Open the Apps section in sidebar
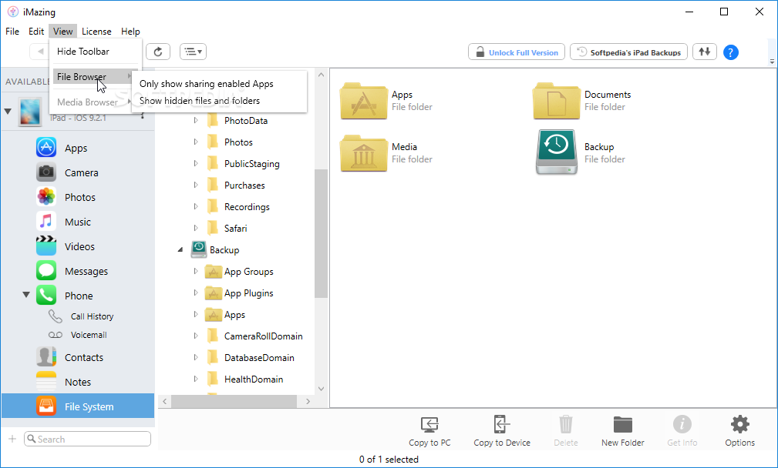Viewport: 778px width, 468px height. tap(77, 148)
